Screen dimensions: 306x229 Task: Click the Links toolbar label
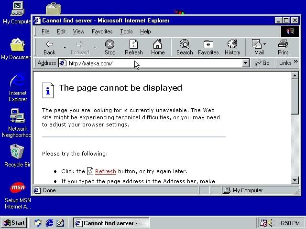(285, 63)
